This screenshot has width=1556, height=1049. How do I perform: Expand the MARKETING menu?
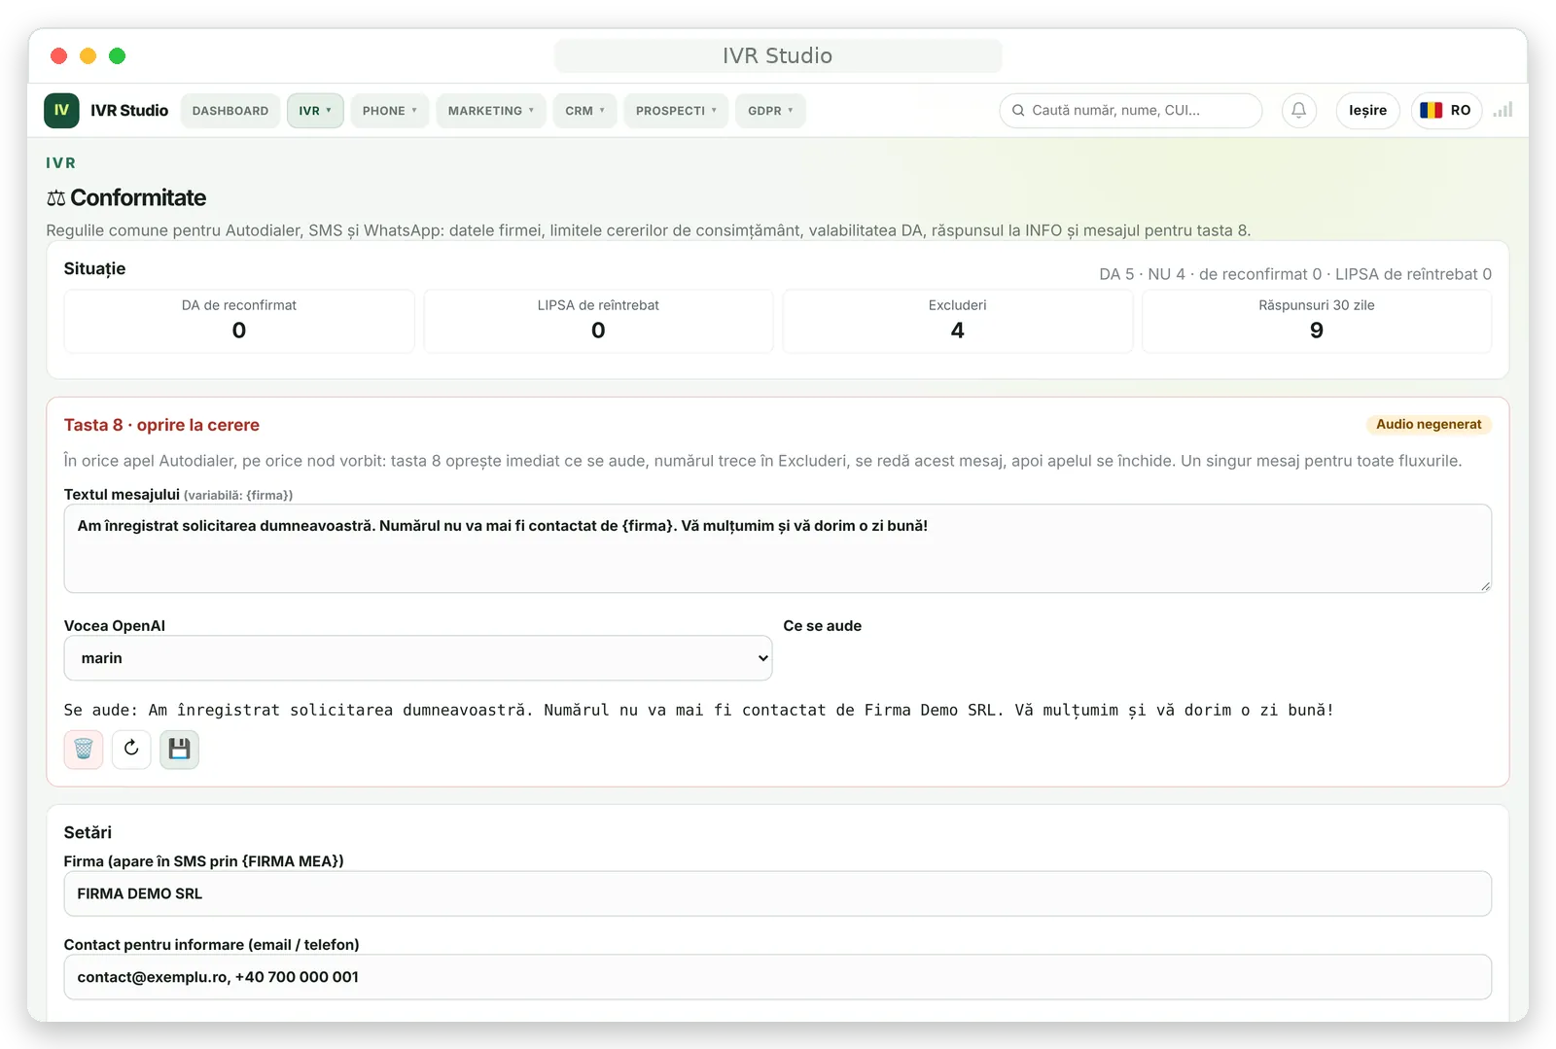tap(491, 111)
